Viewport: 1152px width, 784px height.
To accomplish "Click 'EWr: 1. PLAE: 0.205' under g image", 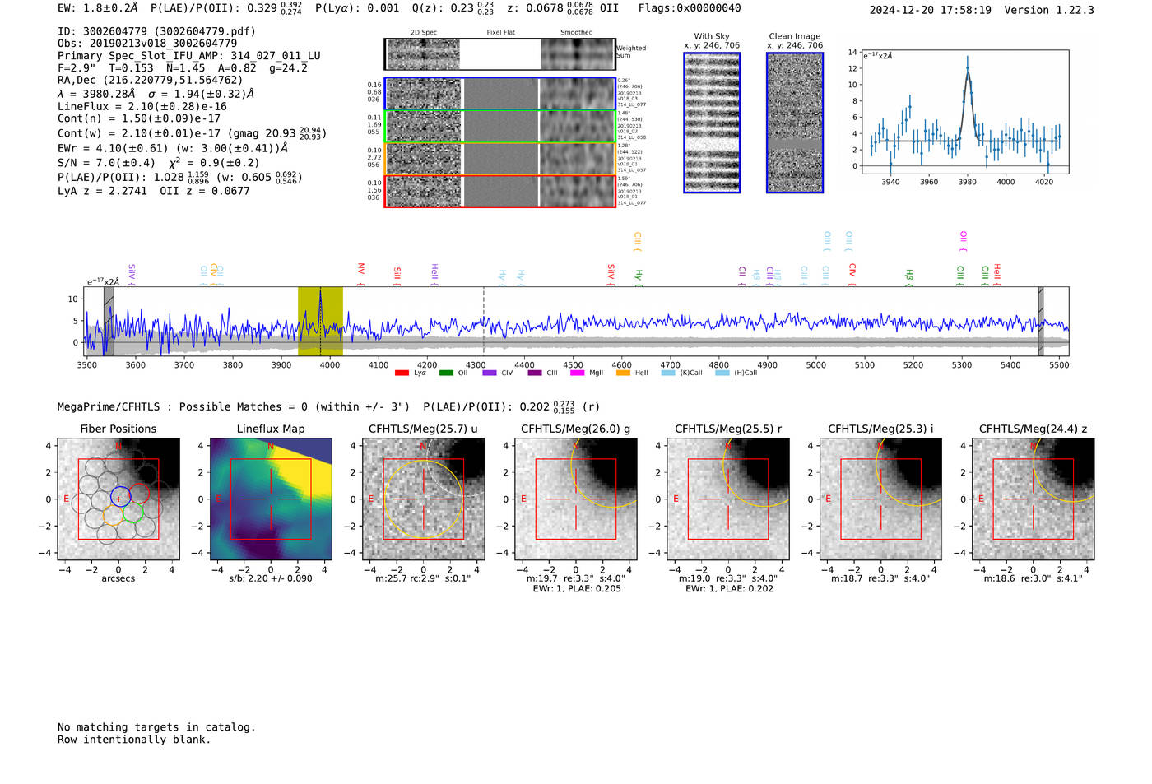I will point(576,589).
